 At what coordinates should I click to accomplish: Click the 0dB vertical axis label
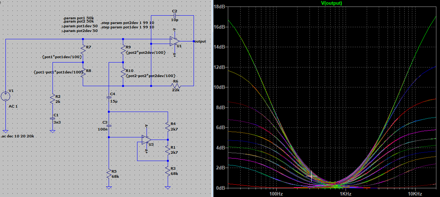tap(220, 188)
